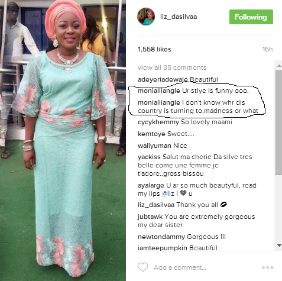Like the post with heart icon
This screenshot has width=282, height=281.
pyautogui.click(x=142, y=267)
